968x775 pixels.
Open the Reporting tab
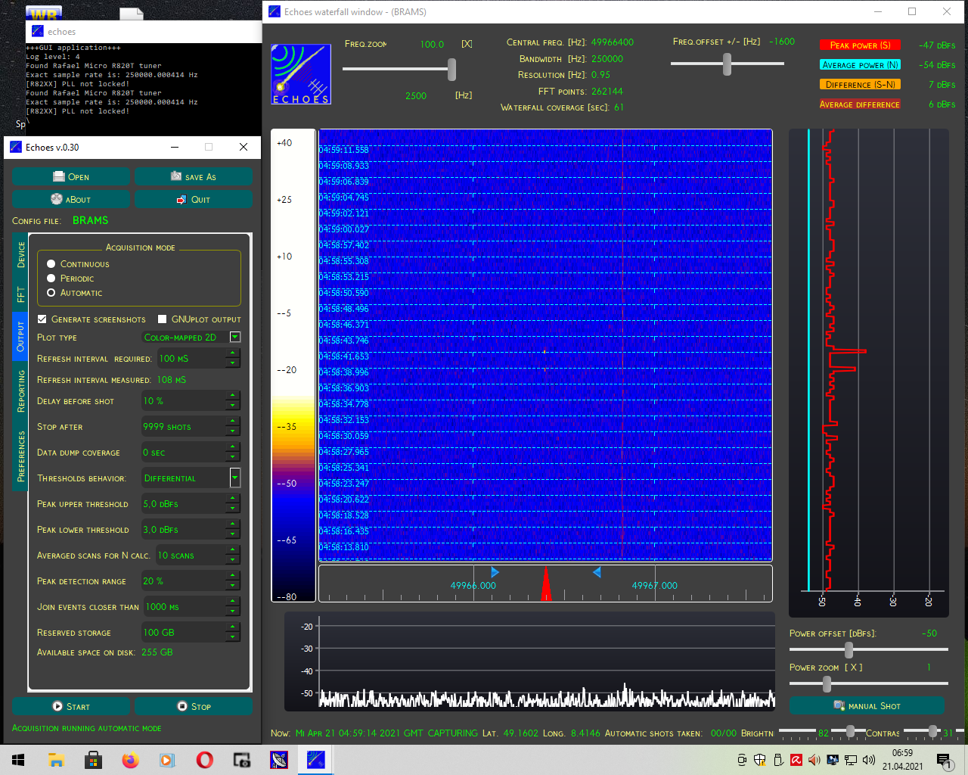[x=20, y=391]
